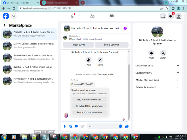Expand Media, files and links section
Screen dimensions: 187x140
157,80
